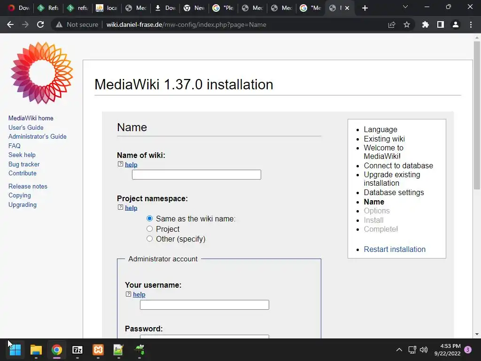Switch to the first 'Dow' tab
This screenshot has height=361, width=481.
[18, 8]
